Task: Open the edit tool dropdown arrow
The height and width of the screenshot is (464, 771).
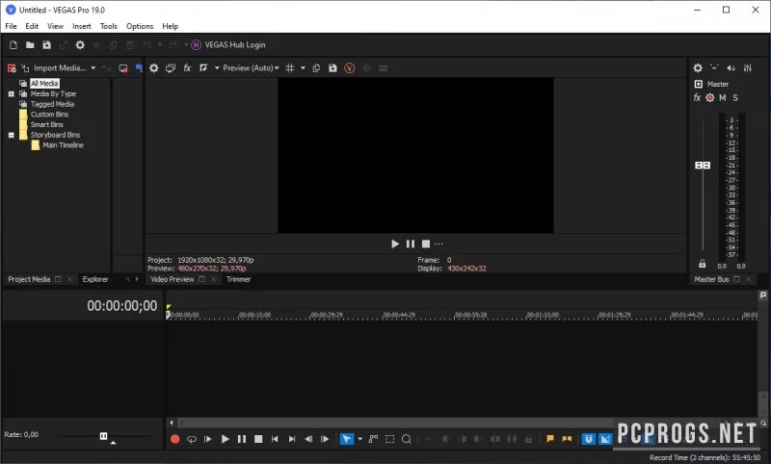Action: (359, 439)
